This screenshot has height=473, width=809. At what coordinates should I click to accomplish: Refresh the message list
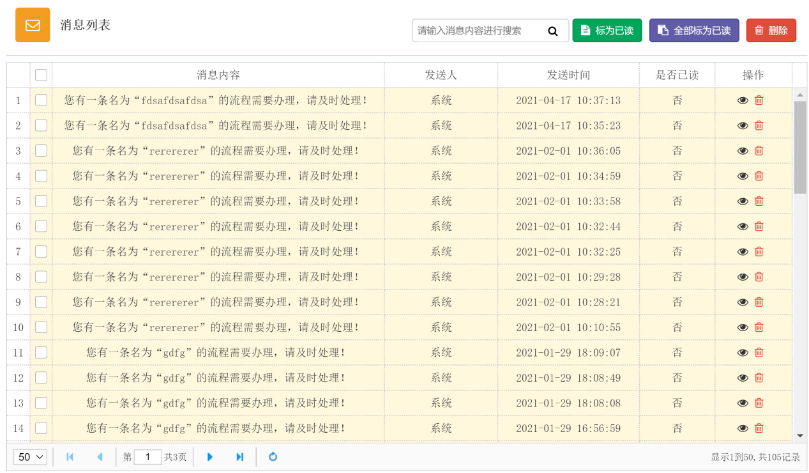273,457
